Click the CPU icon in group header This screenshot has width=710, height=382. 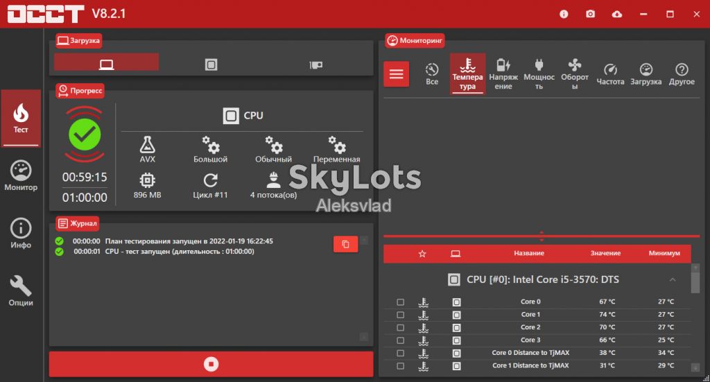(453, 279)
